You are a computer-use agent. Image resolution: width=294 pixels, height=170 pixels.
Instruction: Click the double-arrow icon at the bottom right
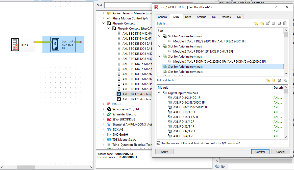[x=217, y=166]
